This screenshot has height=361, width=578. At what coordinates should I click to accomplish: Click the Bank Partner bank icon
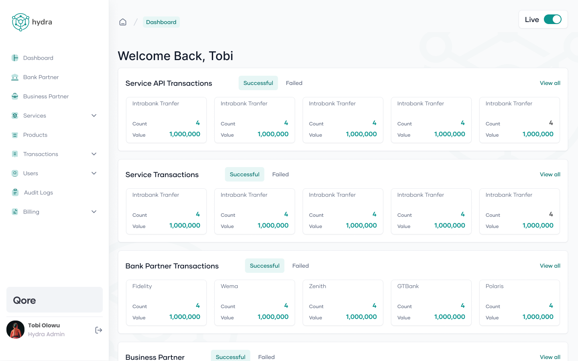tap(15, 77)
